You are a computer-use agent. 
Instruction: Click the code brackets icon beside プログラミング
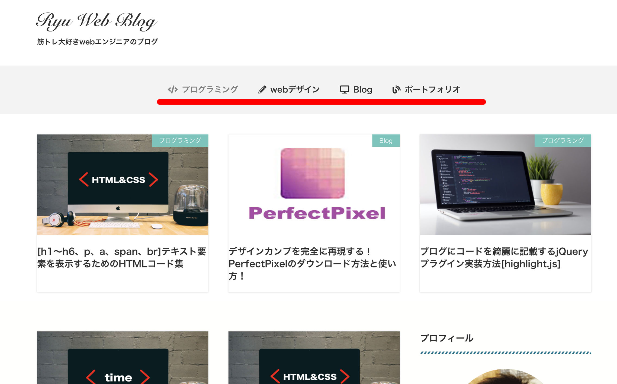coord(172,89)
